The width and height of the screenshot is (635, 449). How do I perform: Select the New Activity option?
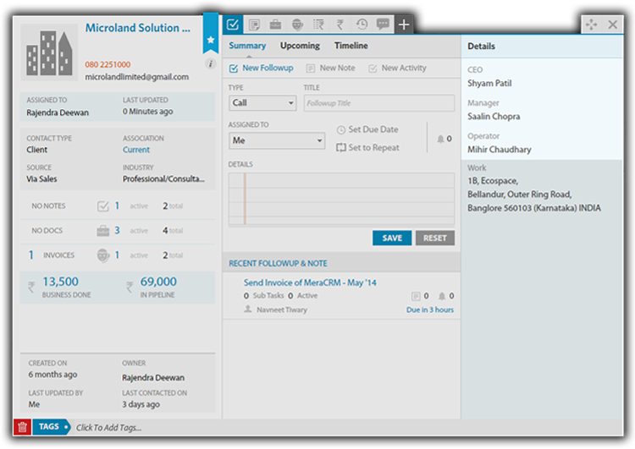[x=397, y=68]
